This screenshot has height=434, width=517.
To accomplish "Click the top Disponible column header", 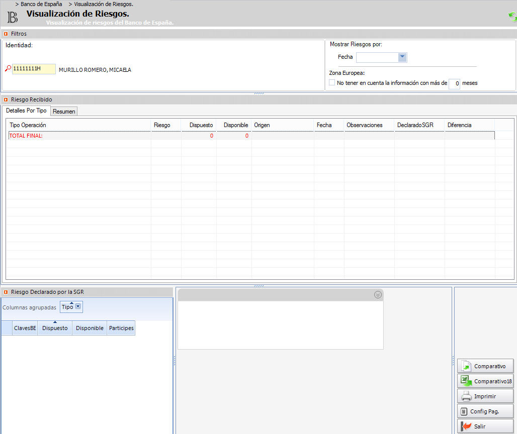I will 234,125.
